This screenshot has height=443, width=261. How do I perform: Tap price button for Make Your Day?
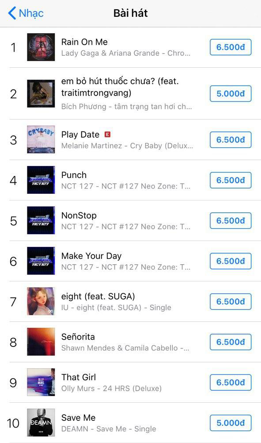coord(231,261)
